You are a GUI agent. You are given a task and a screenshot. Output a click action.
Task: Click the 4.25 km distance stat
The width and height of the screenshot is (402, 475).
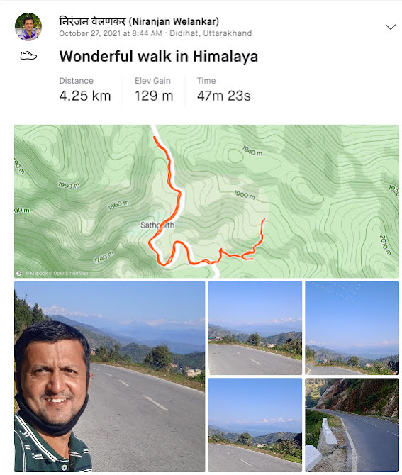(85, 96)
